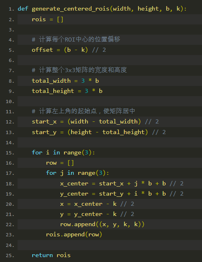202x262 pixels.
Task: Click the outer for i loop keyword
Action: (37, 152)
